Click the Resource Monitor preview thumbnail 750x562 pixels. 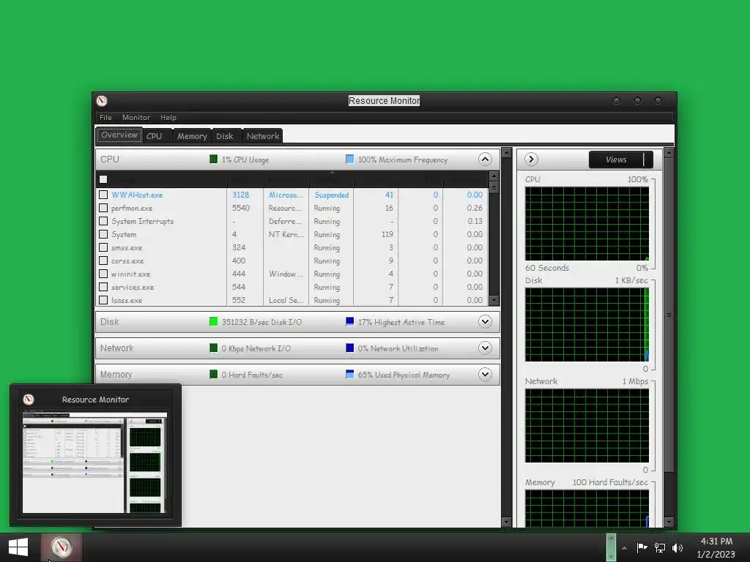coord(95,462)
